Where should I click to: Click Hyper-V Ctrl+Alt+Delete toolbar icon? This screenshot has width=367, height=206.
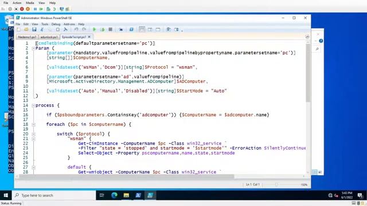pyautogui.click(x=3, y=9)
